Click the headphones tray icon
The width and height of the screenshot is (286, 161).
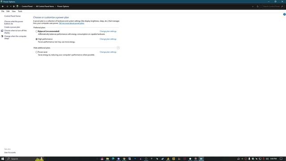click(x=239, y=159)
